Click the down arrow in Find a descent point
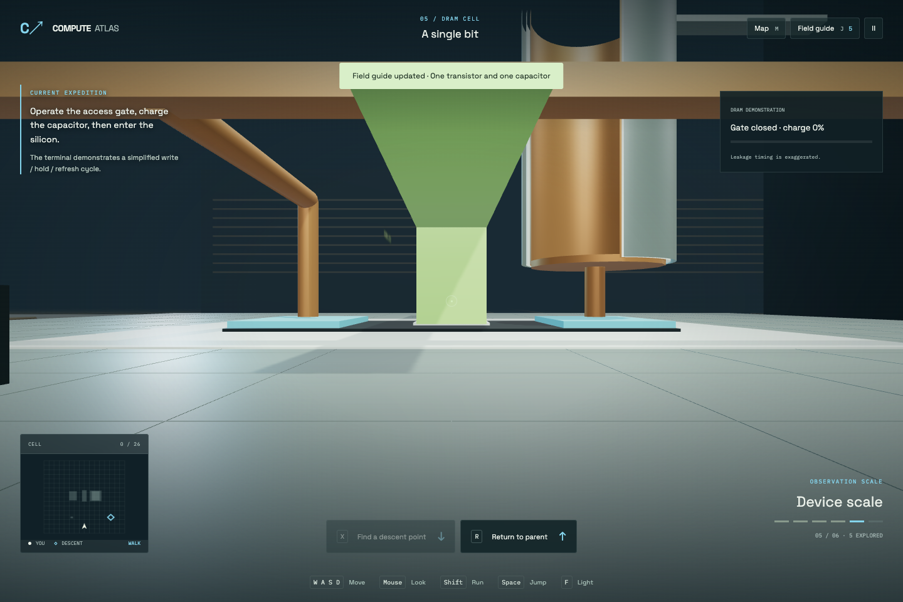This screenshot has height=602, width=903. (441, 537)
